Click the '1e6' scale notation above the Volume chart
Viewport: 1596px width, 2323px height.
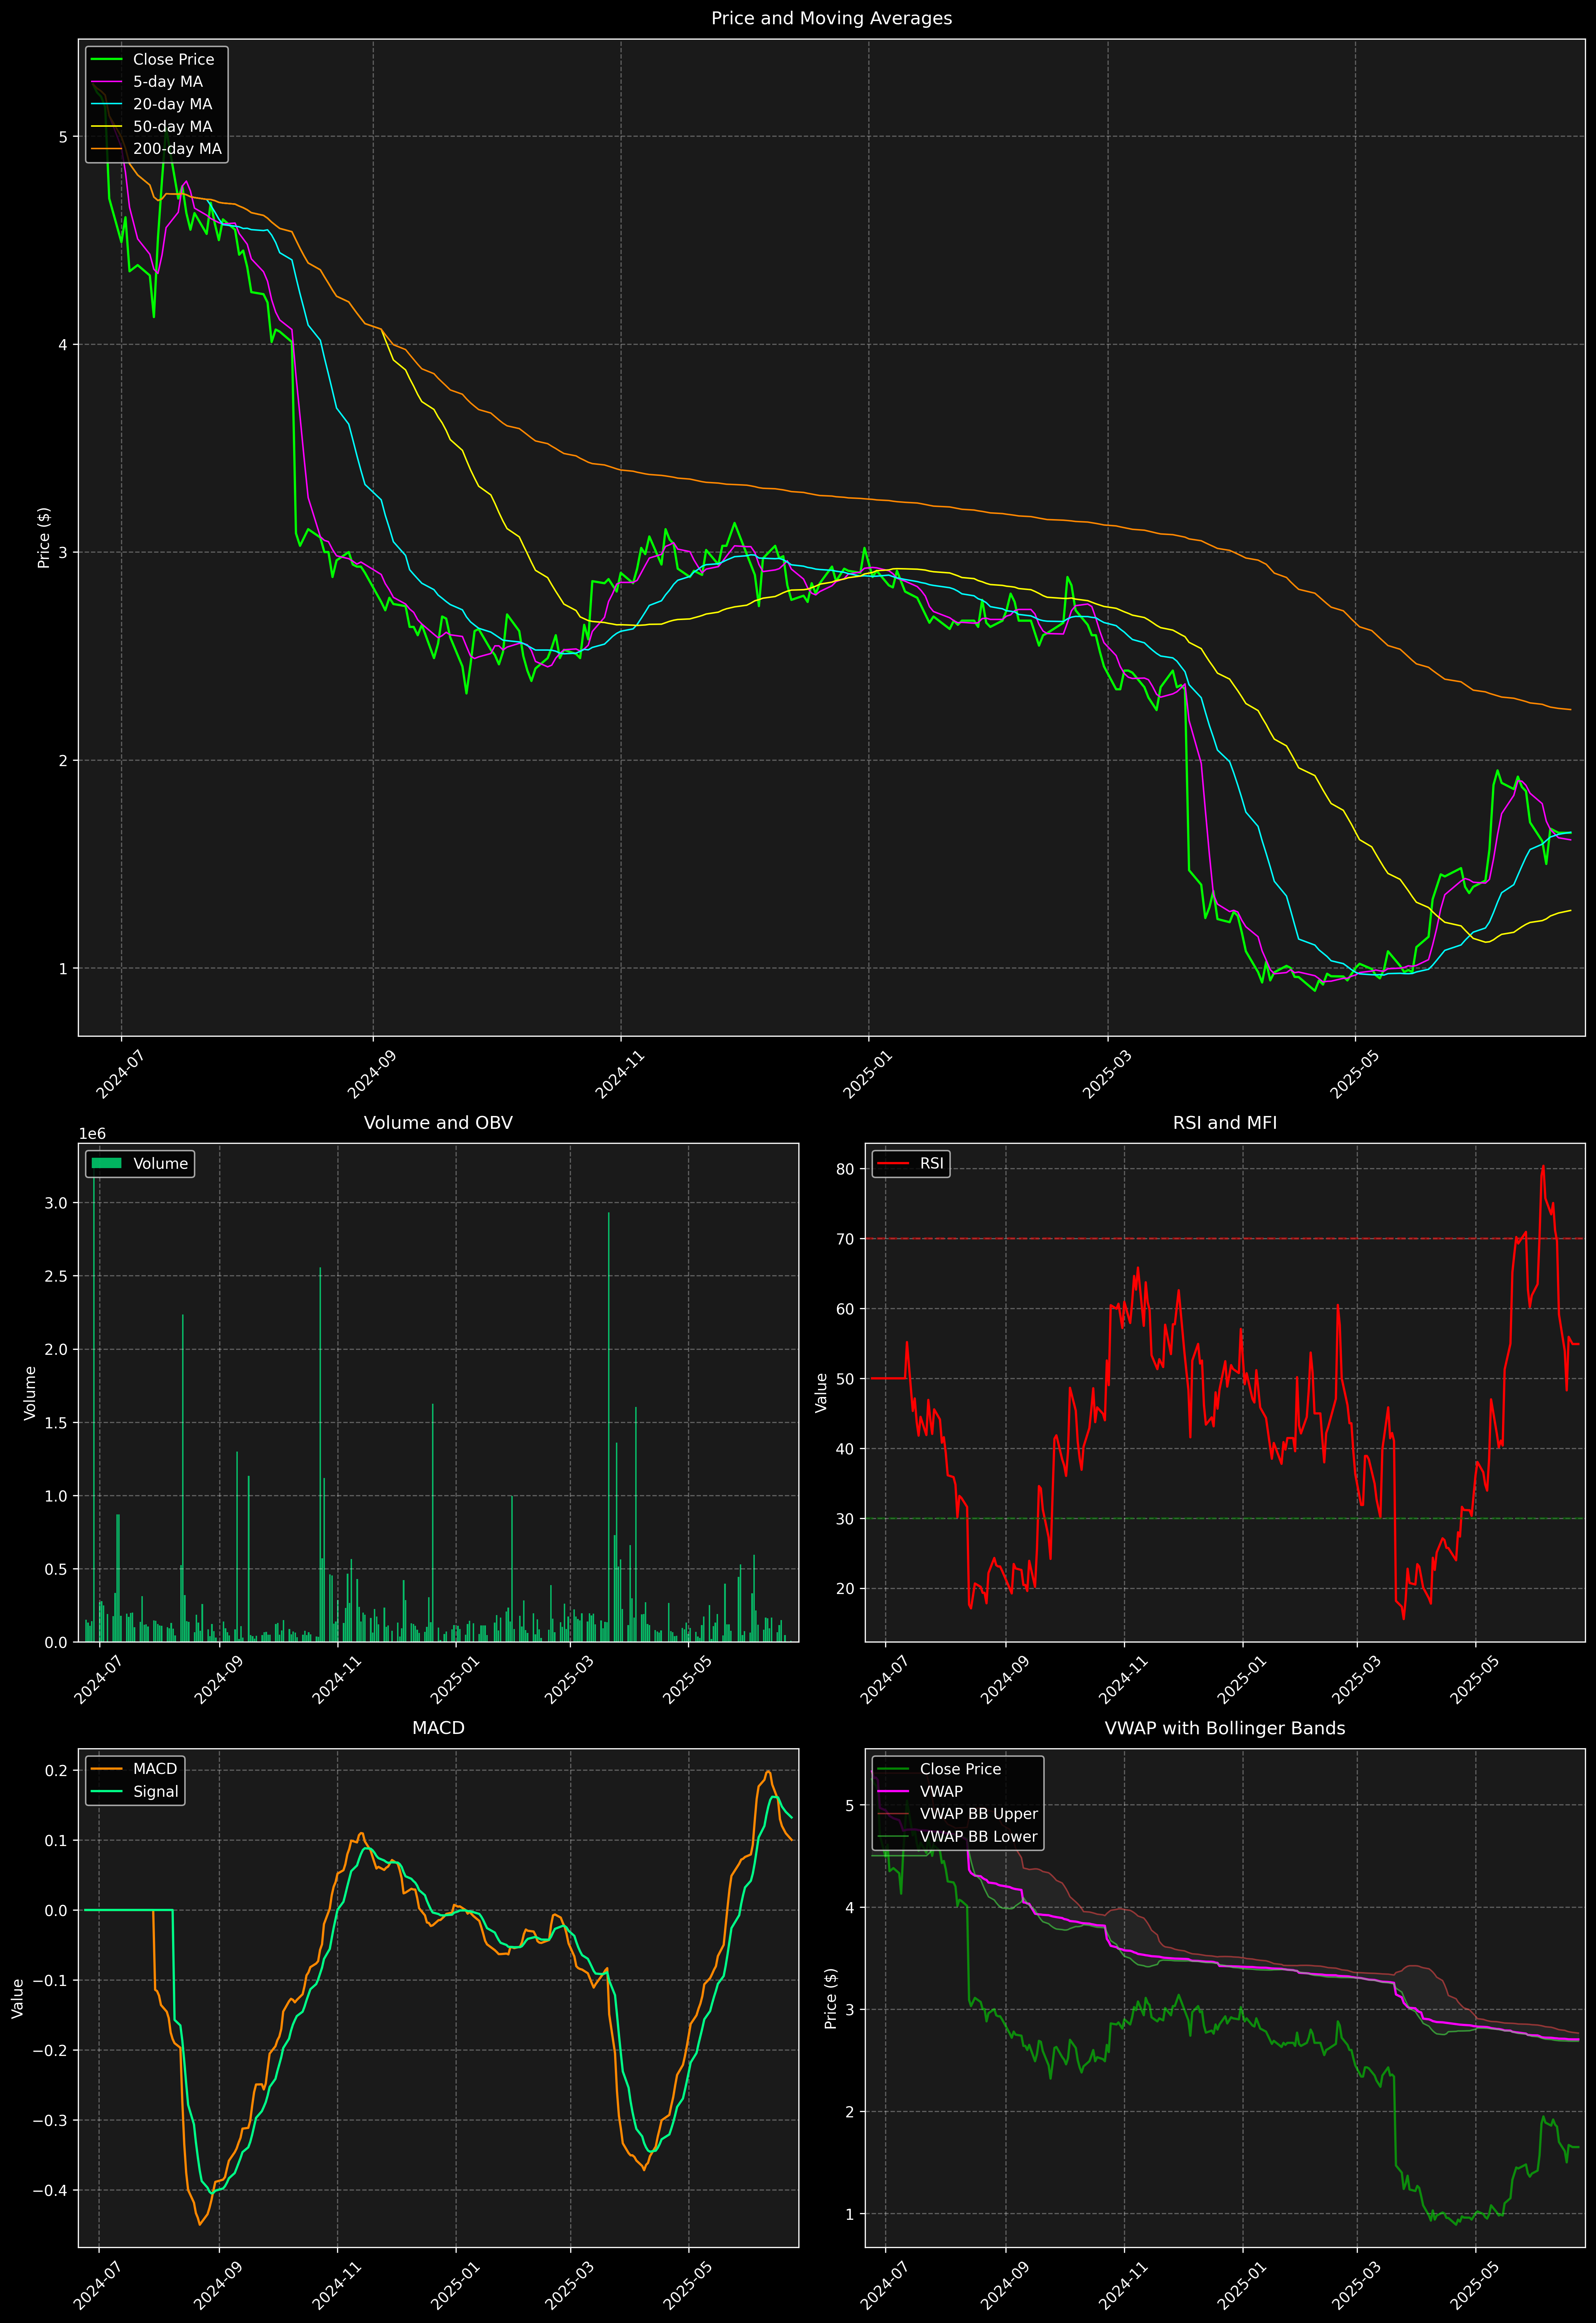tap(92, 1133)
